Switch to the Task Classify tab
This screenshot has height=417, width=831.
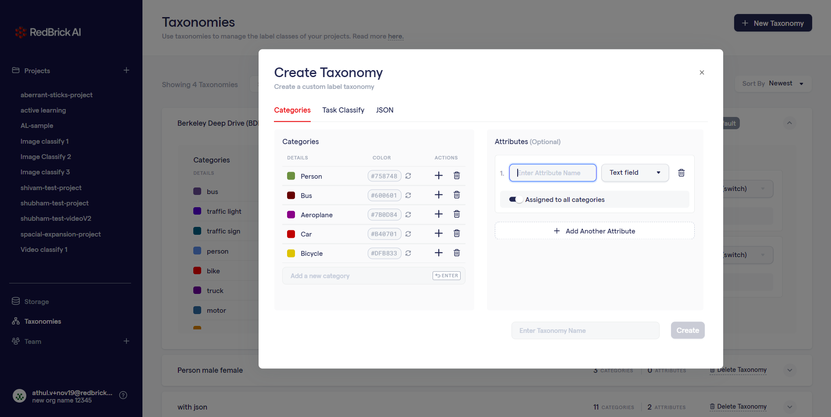point(343,110)
